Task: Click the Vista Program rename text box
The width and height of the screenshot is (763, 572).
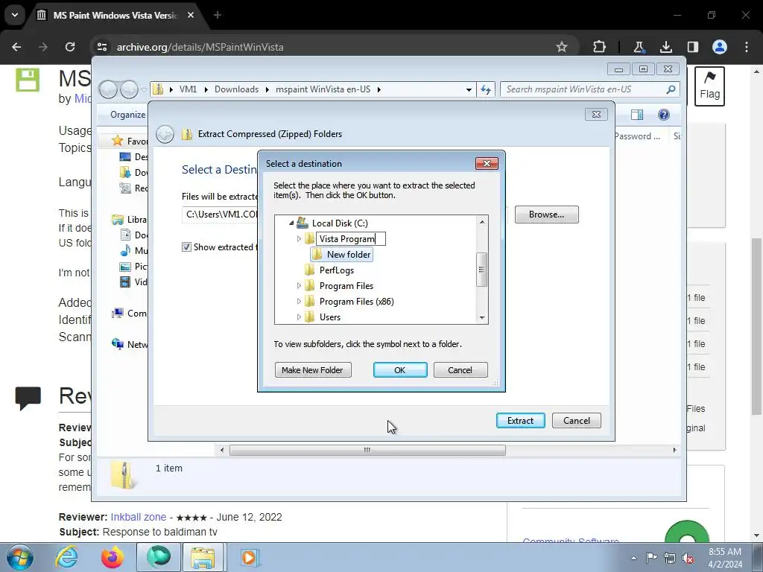Action: [x=351, y=239]
